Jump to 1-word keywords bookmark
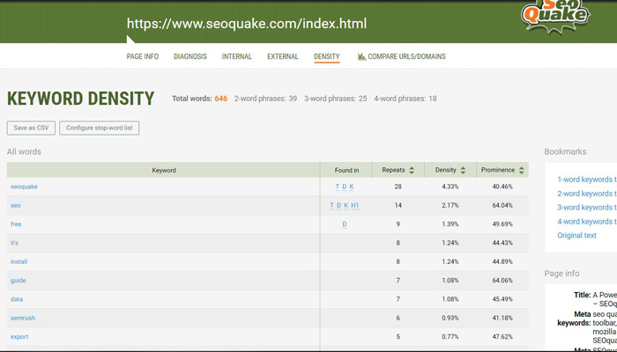 click(587, 180)
